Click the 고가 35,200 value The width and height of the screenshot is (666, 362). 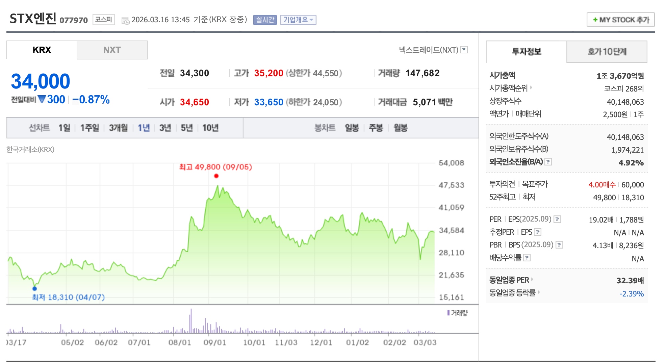(x=268, y=73)
